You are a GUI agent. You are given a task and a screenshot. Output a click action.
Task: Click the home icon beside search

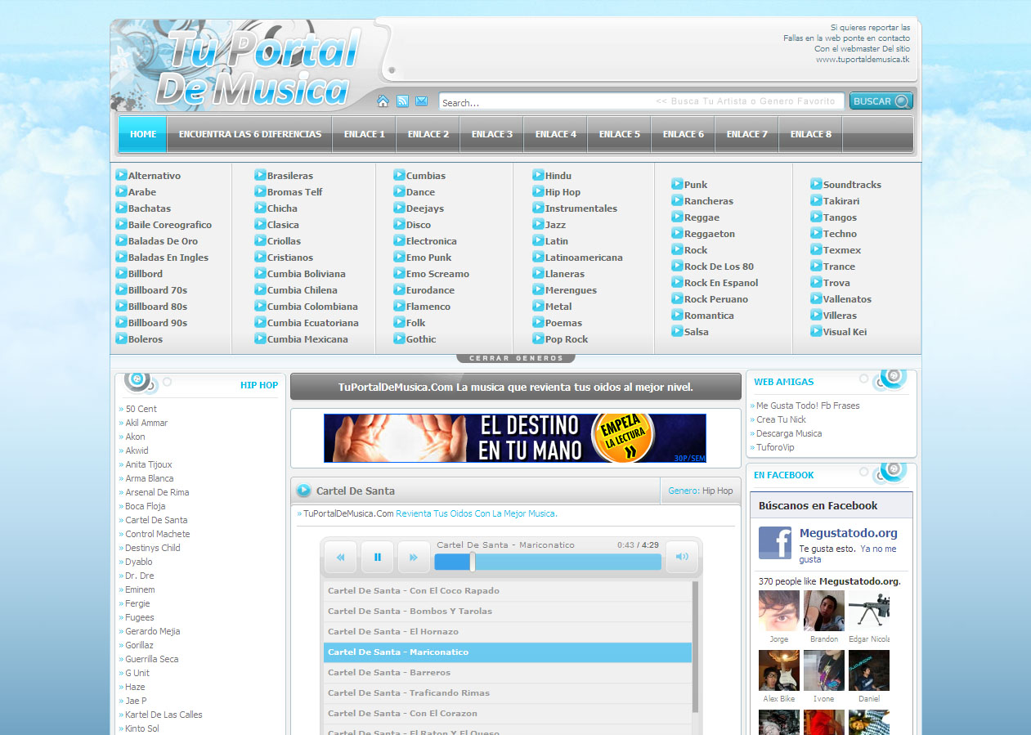tap(383, 101)
